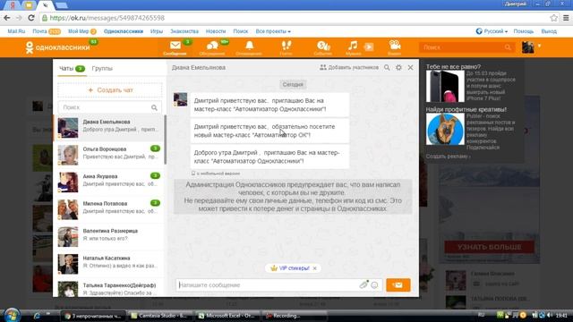Click Выход logout link
The height and width of the screenshot is (322, 573).
549,31
